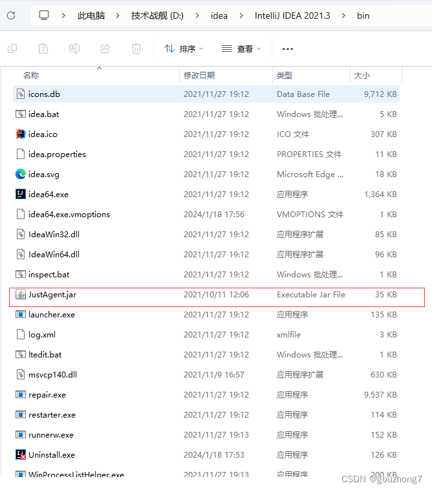Image resolution: width=432 pixels, height=490 pixels.
Task: Expand chevron after computer icon in breadcrumb
Action: [x=63, y=16]
